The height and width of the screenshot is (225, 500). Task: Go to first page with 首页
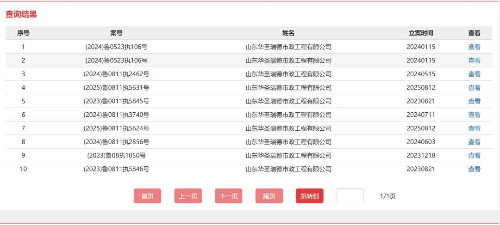pyautogui.click(x=147, y=196)
